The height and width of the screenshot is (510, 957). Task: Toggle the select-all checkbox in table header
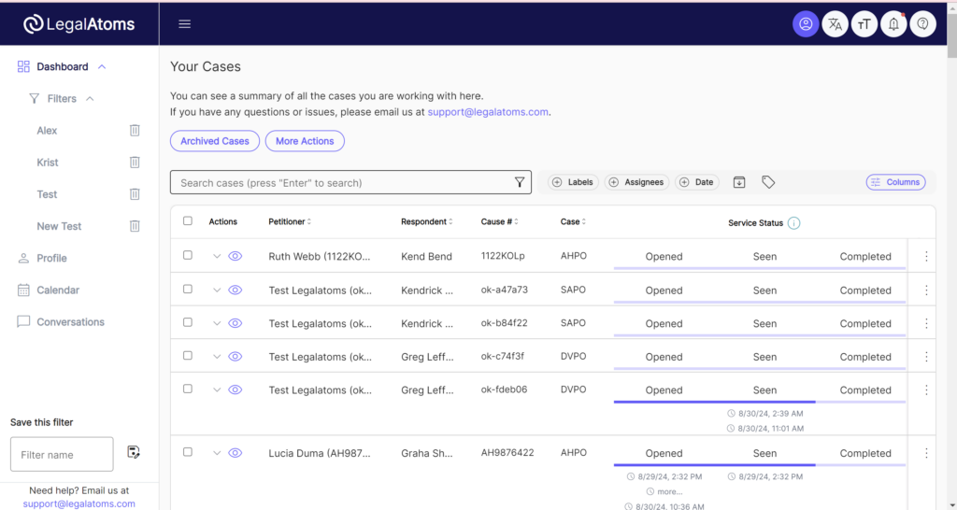pos(187,220)
